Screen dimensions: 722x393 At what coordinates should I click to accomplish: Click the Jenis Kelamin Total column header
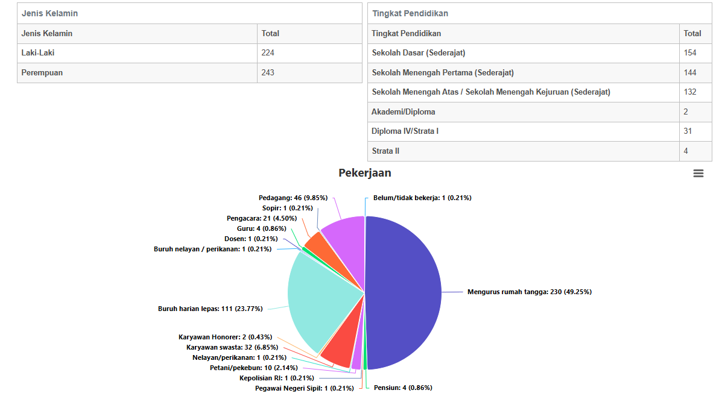point(309,34)
